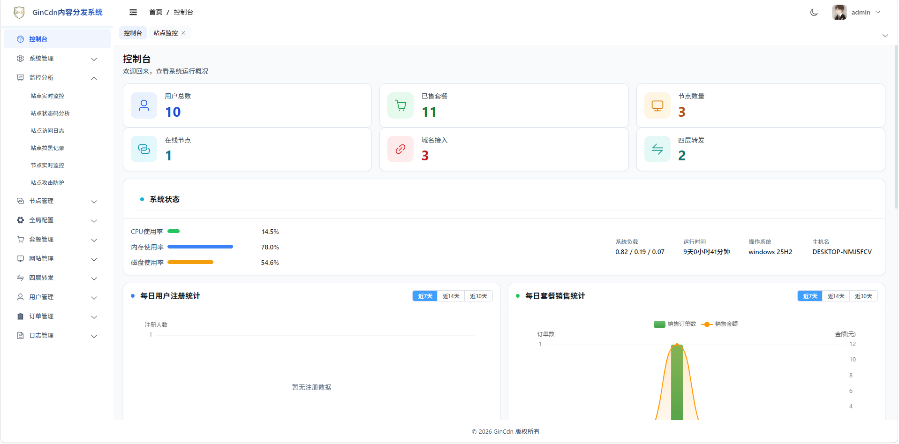Screen dimensions: 899x444
Task: Switch to dark mode moon icon
Action: [x=814, y=12]
